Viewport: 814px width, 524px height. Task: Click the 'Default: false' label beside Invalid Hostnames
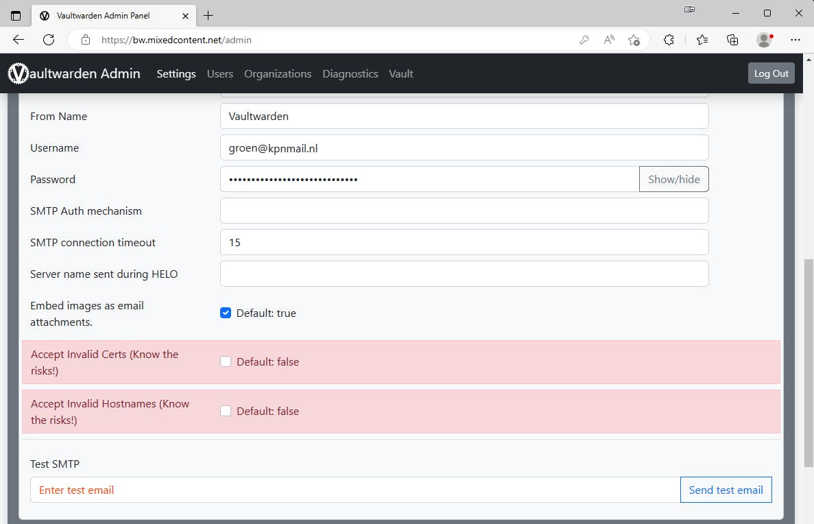click(268, 412)
